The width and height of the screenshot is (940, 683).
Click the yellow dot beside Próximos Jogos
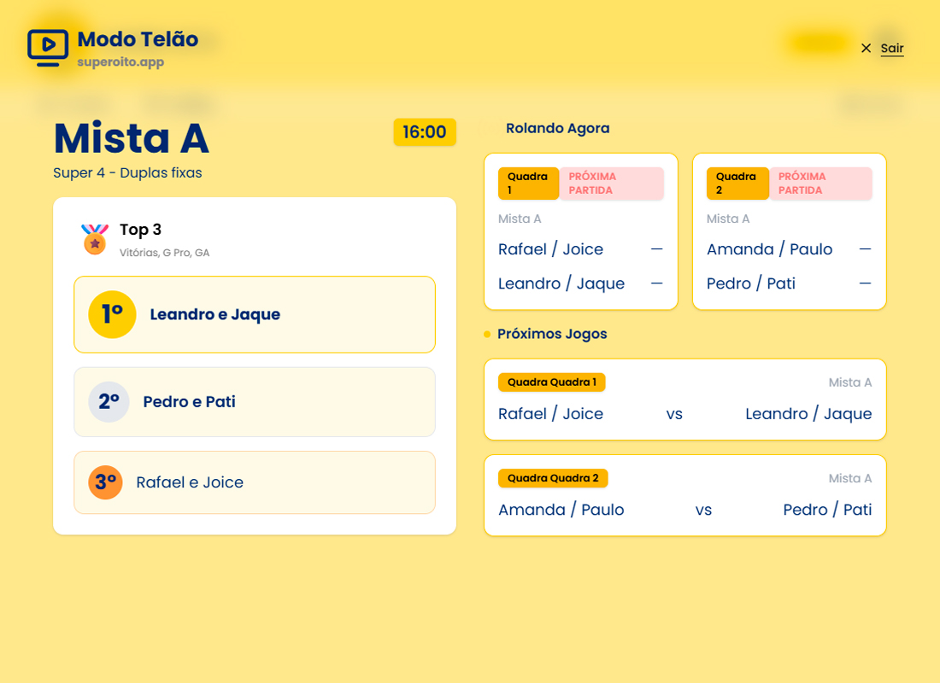pos(487,334)
